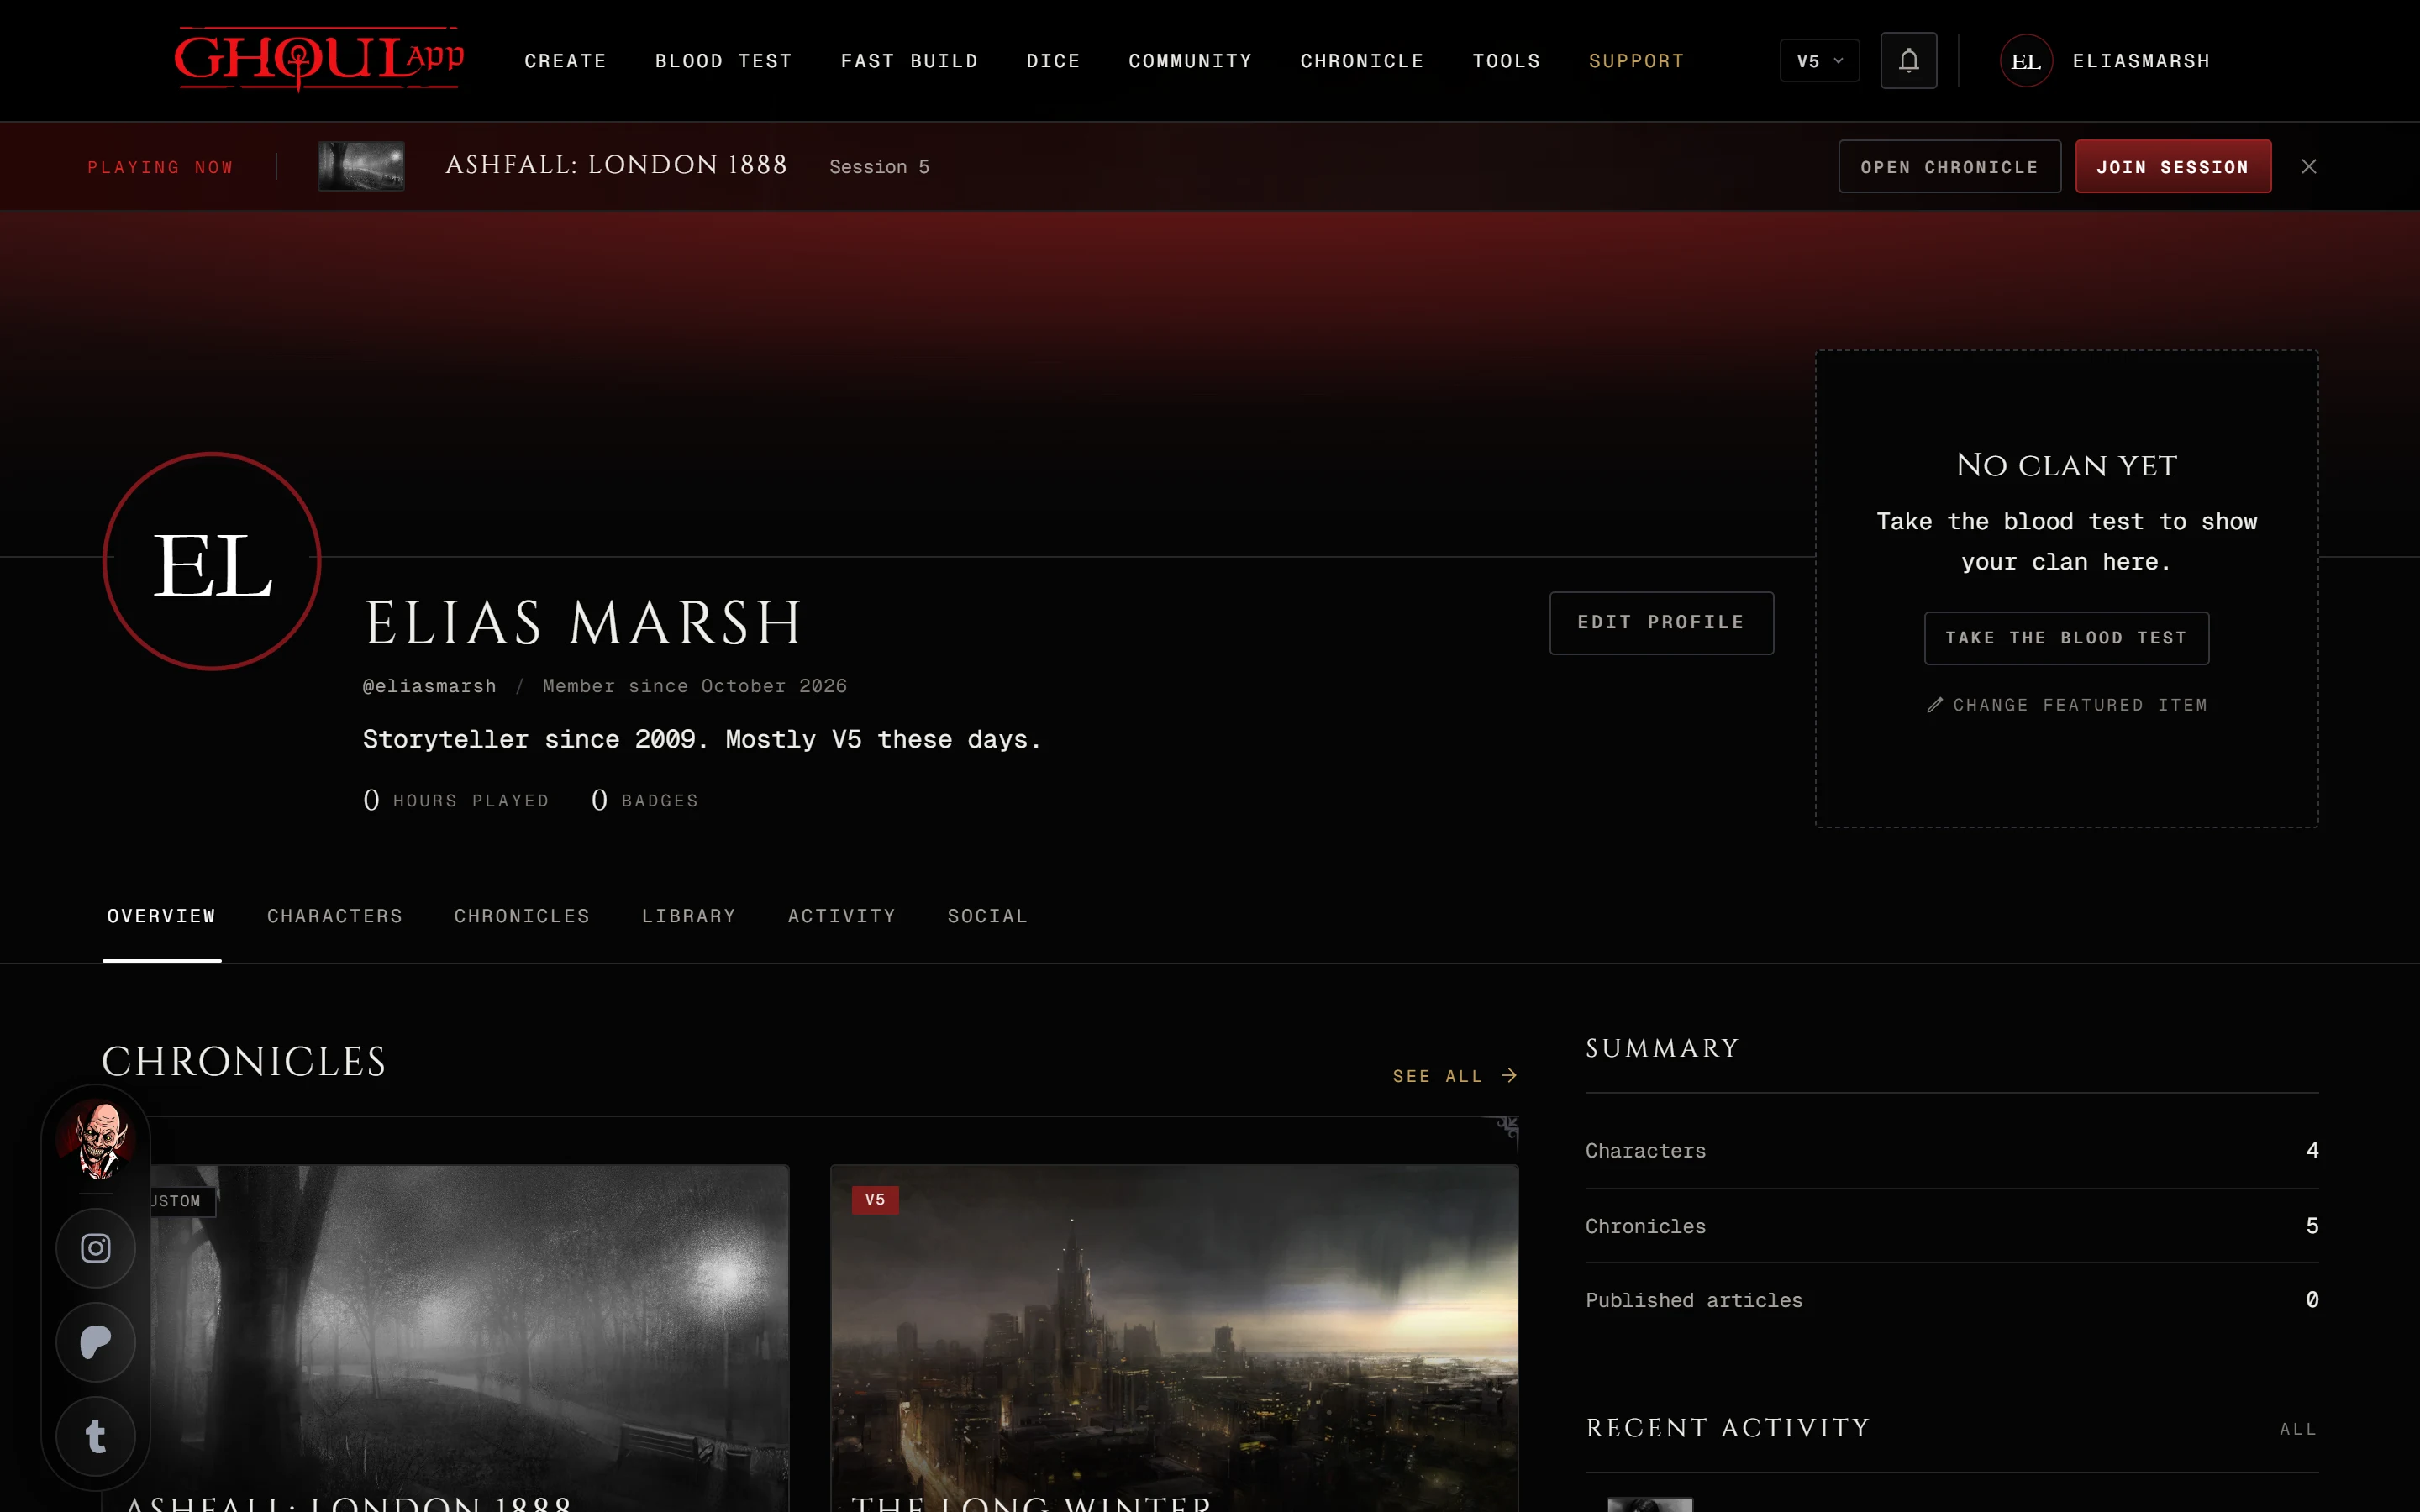Click the Open Chronicle button
The width and height of the screenshot is (2420, 1512).
1949,166
